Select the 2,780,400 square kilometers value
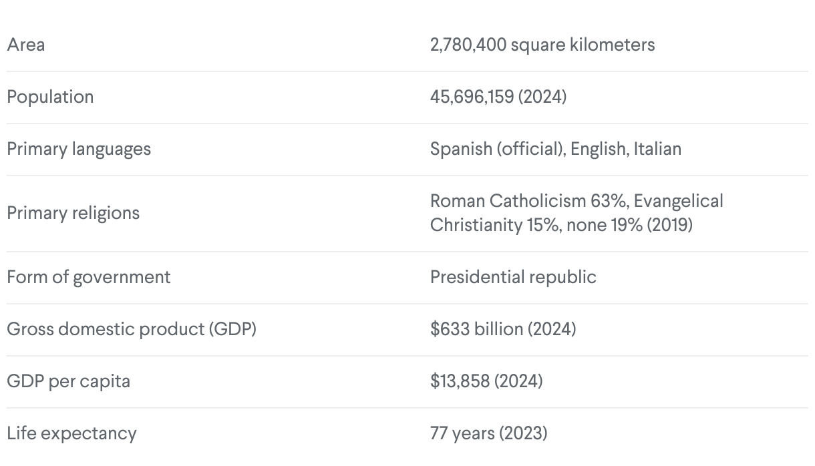Image resolution: width=815 pixels, height=466 pixels. [x=542, y=45]
